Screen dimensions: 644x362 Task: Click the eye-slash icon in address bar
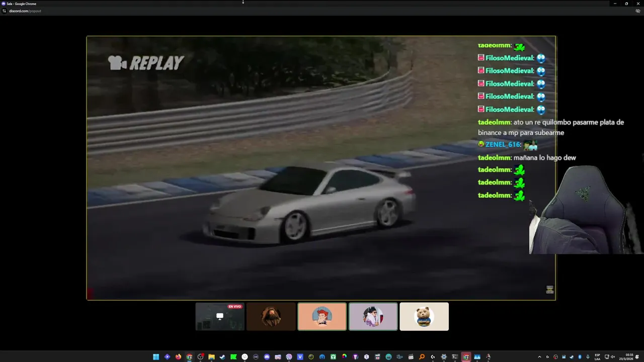[638, 11]
